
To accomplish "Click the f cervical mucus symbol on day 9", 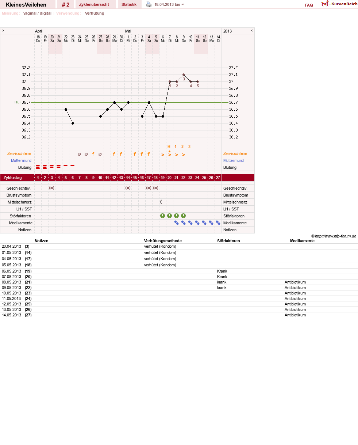I will pyautogui.click(x=93, y=154).
